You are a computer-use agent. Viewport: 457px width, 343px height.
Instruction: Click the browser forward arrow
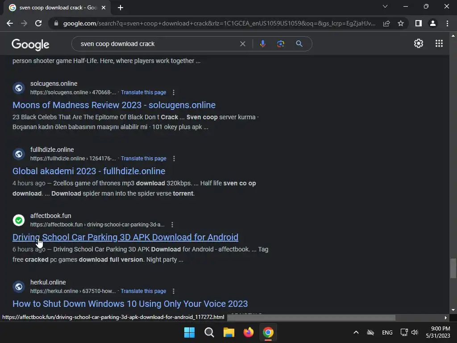tap(24, 23)
